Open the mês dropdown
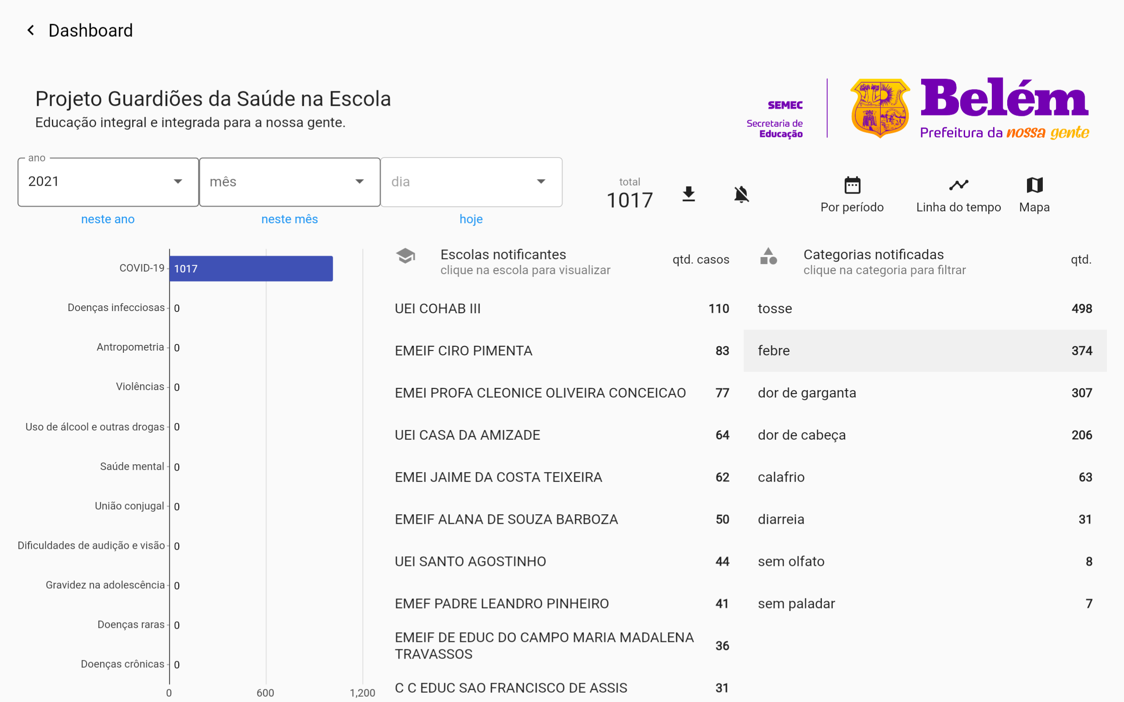Viewport: 1124px width, 702px height. [290, 182]
